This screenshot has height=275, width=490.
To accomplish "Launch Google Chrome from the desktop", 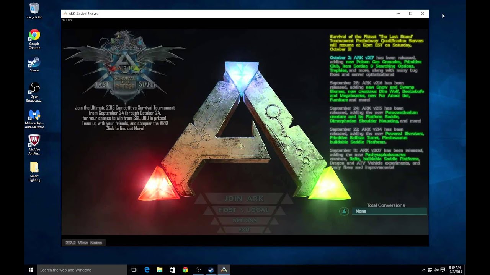I will 34,39.
